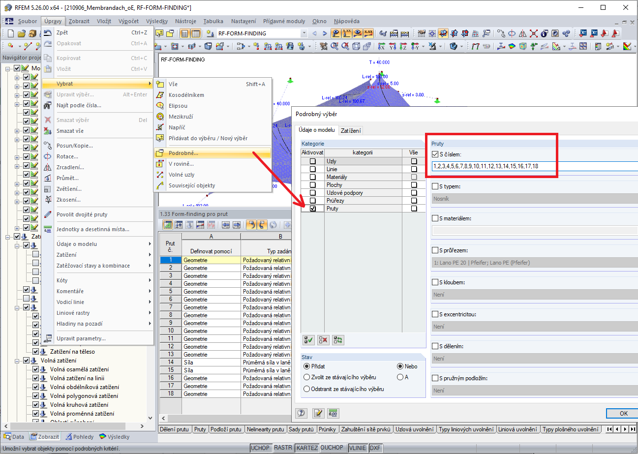Click the info sphere icon in toolbar
638x454 pixels.
pyautogui.click(x=544, y=33)
